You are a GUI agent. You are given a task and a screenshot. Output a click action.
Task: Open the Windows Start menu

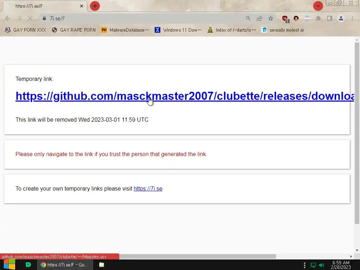click(9, 265)
